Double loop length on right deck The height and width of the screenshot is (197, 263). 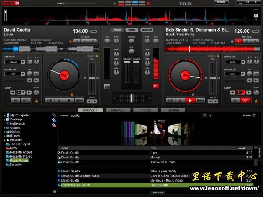[x=249, y=92]
